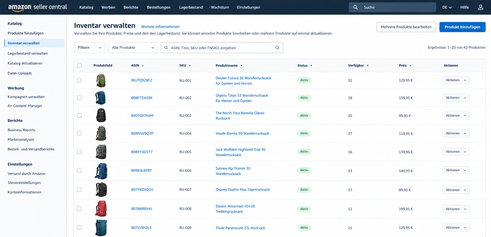The width and height of the screenshot is (491, 237).
Task: Click Mehrere Produkte bearbeiten button
Action: click(x=406, y=27)
